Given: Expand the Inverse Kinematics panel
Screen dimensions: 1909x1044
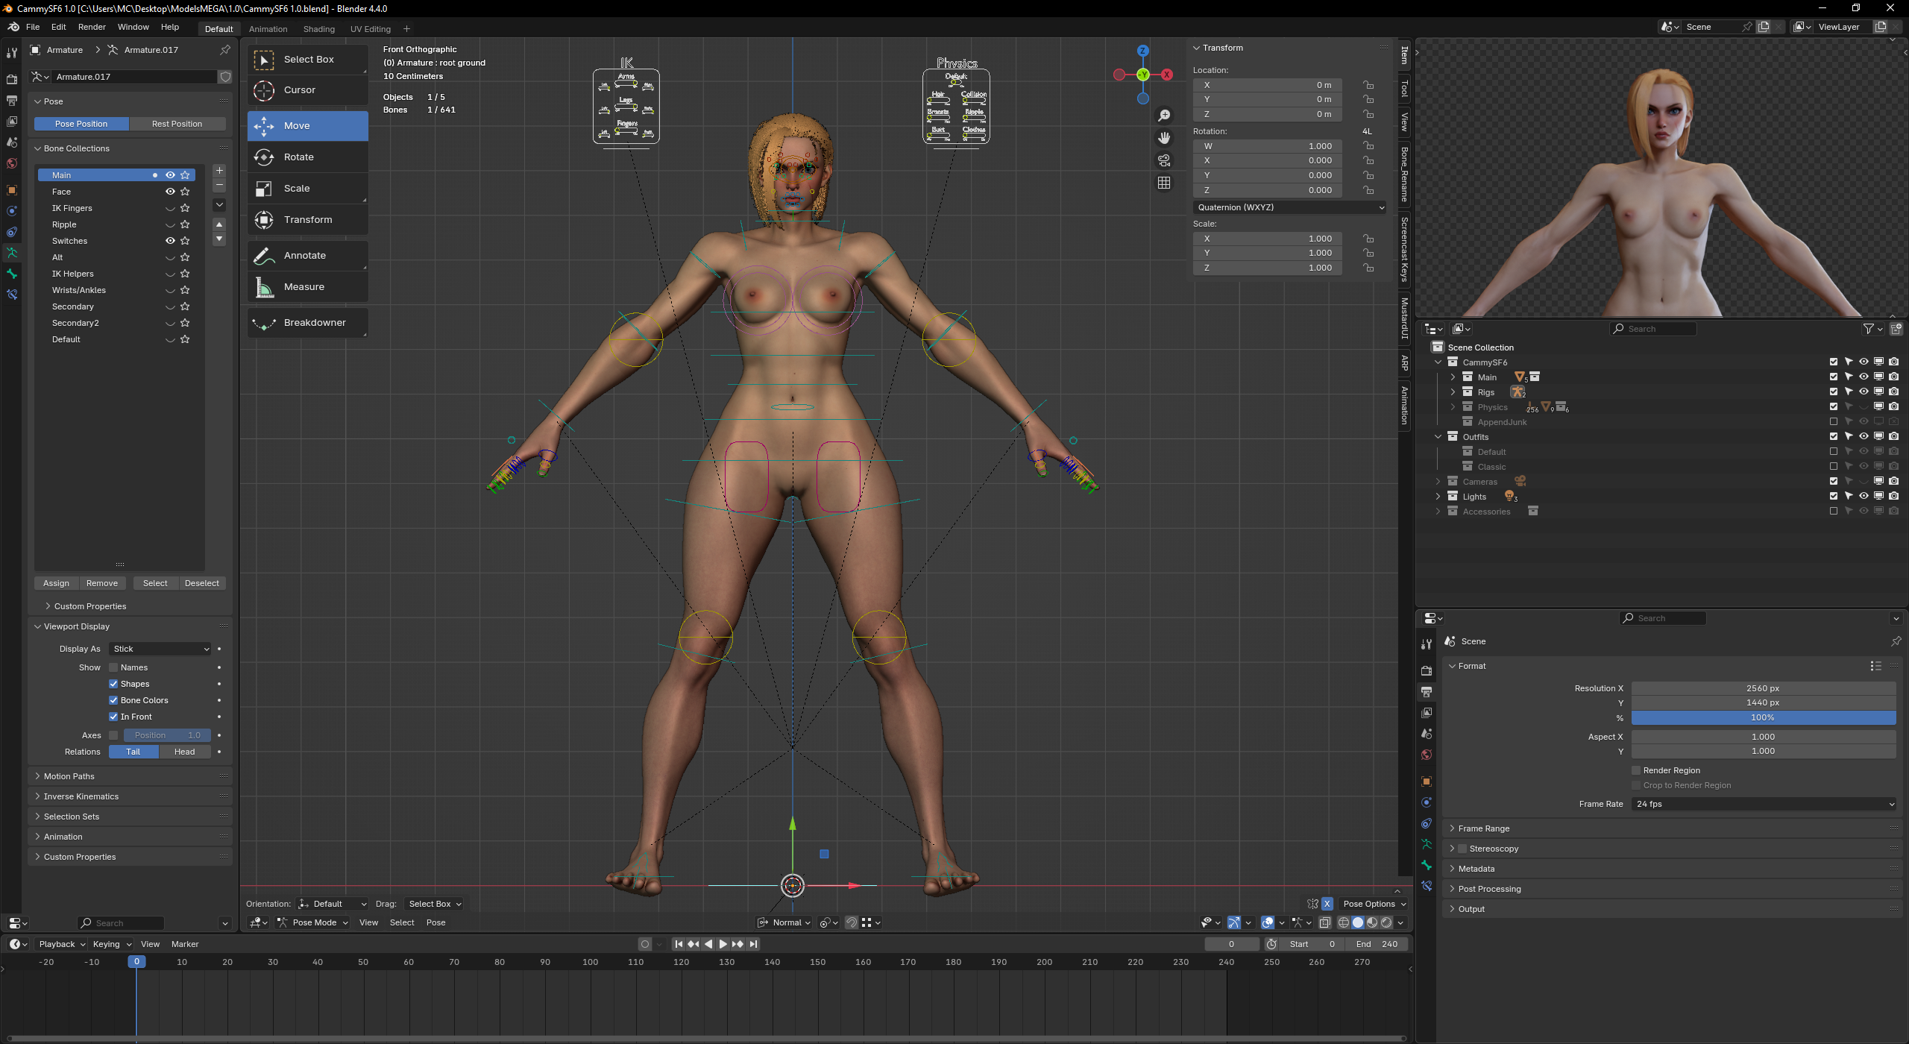Looking at the screenshot, I should [81, 796].
